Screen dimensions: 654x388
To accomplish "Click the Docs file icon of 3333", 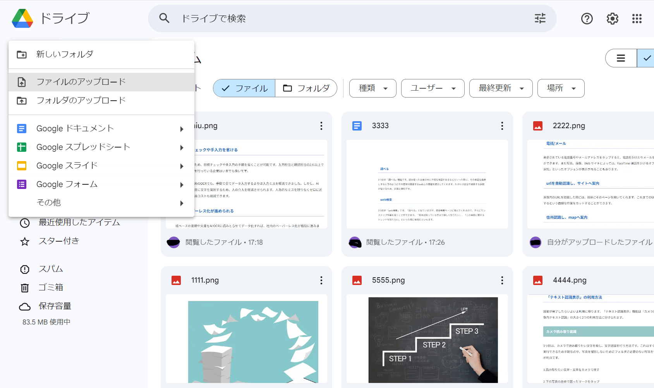I will [x=357, y=126].
